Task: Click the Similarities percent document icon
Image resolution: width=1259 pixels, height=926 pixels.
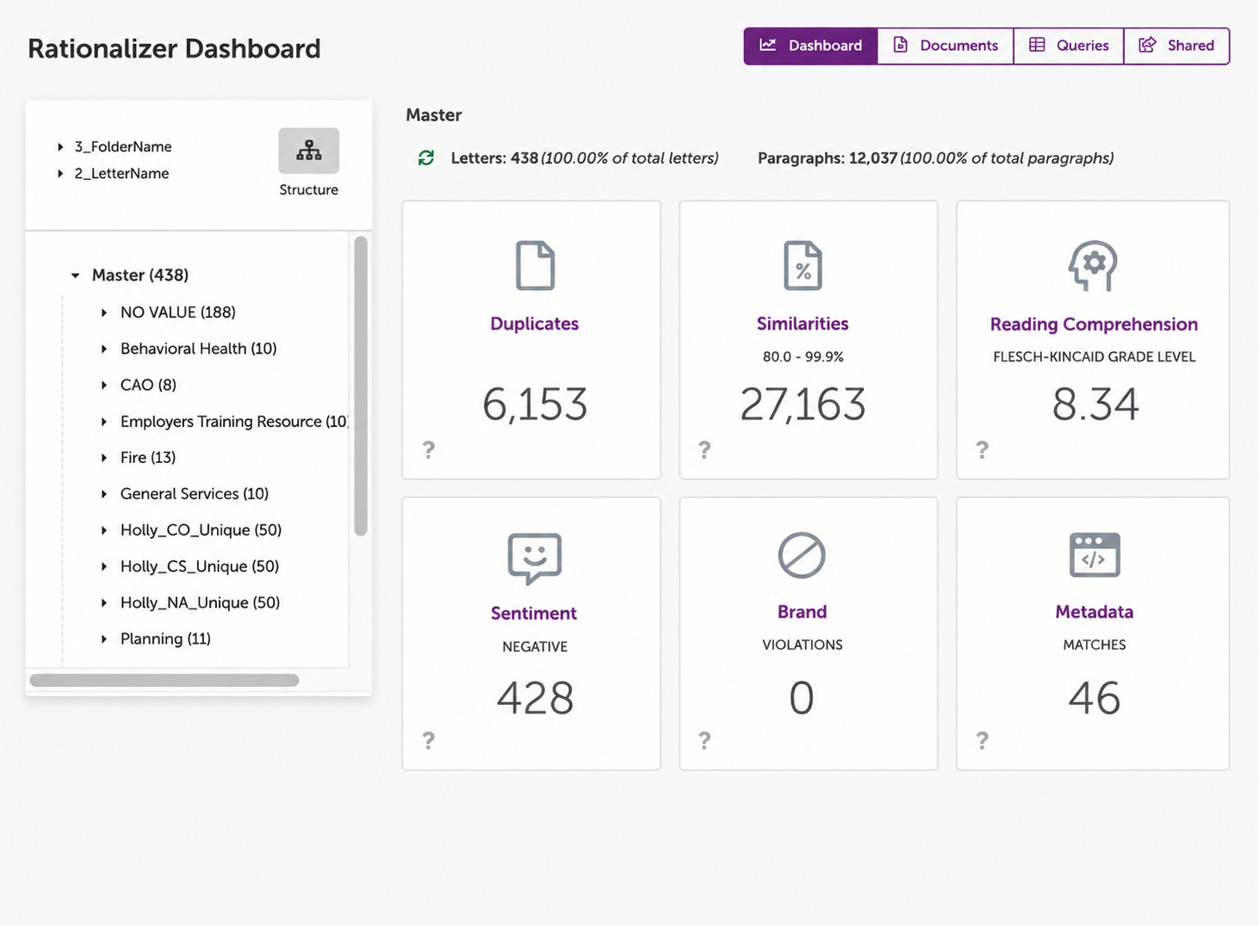Action: pos(803,265)
